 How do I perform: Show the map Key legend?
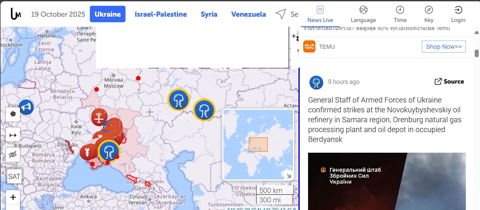429,14
